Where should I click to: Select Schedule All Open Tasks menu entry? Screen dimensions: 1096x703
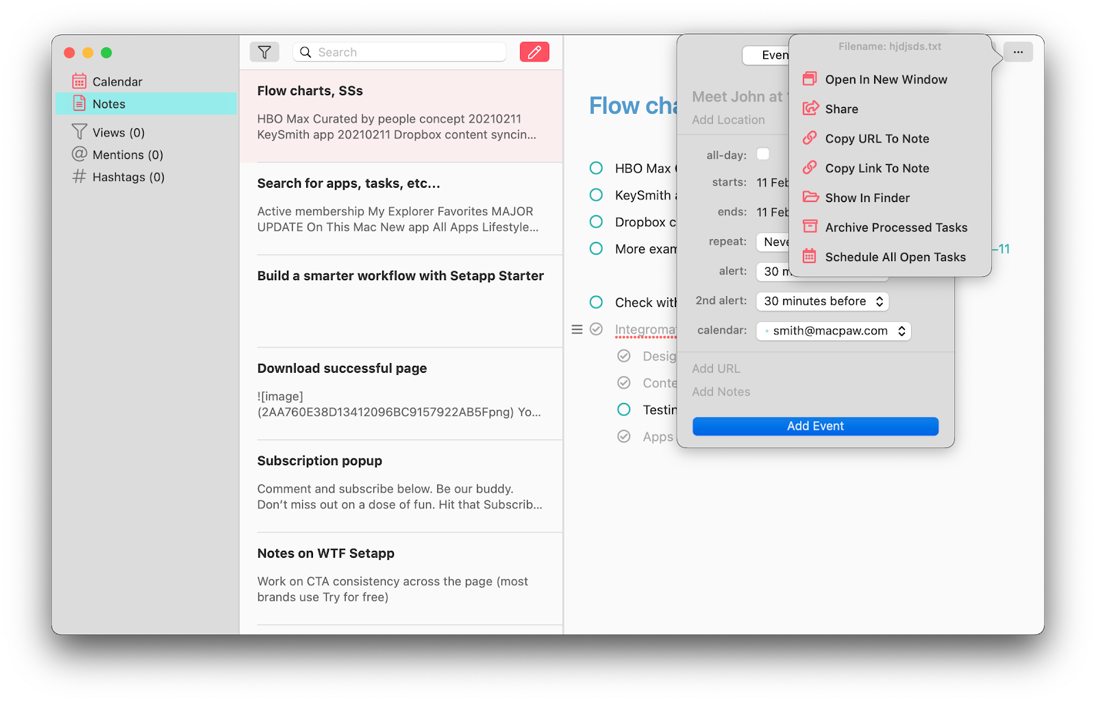tap(895, 257)
